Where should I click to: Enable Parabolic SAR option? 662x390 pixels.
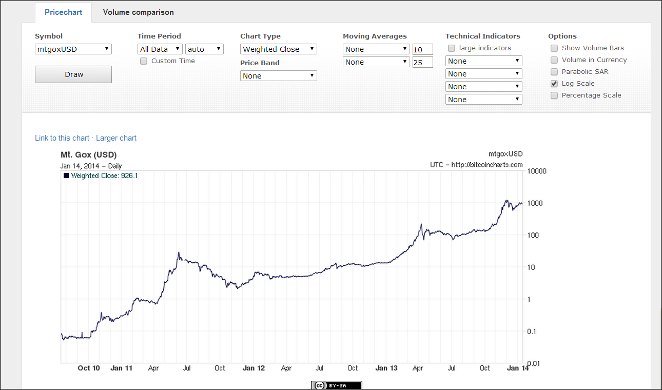click(554, 72)
